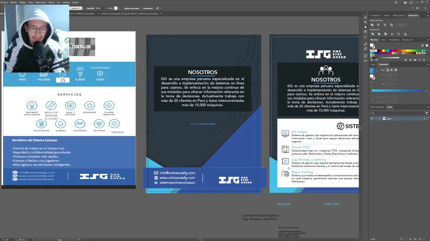Click the layers search field
430x241 pixels.
(397, 113)
